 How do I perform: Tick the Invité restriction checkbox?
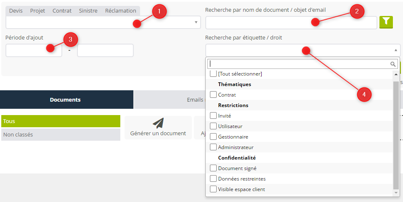pyautogui.click(x=213, y=115)
